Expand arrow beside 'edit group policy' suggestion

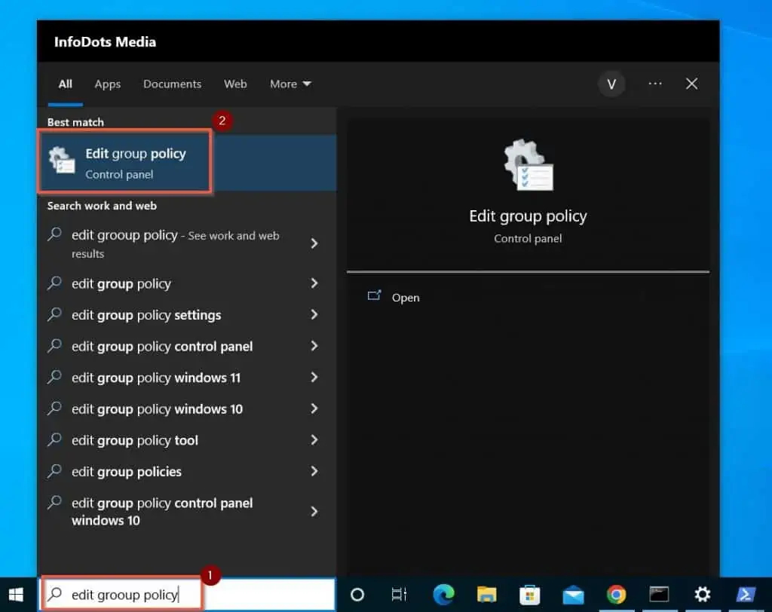coord(314,283)
